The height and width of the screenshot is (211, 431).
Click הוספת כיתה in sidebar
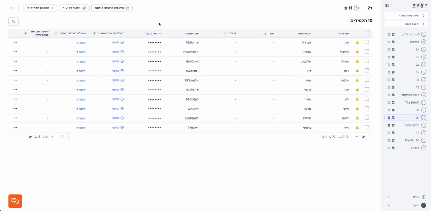[406, 24]
